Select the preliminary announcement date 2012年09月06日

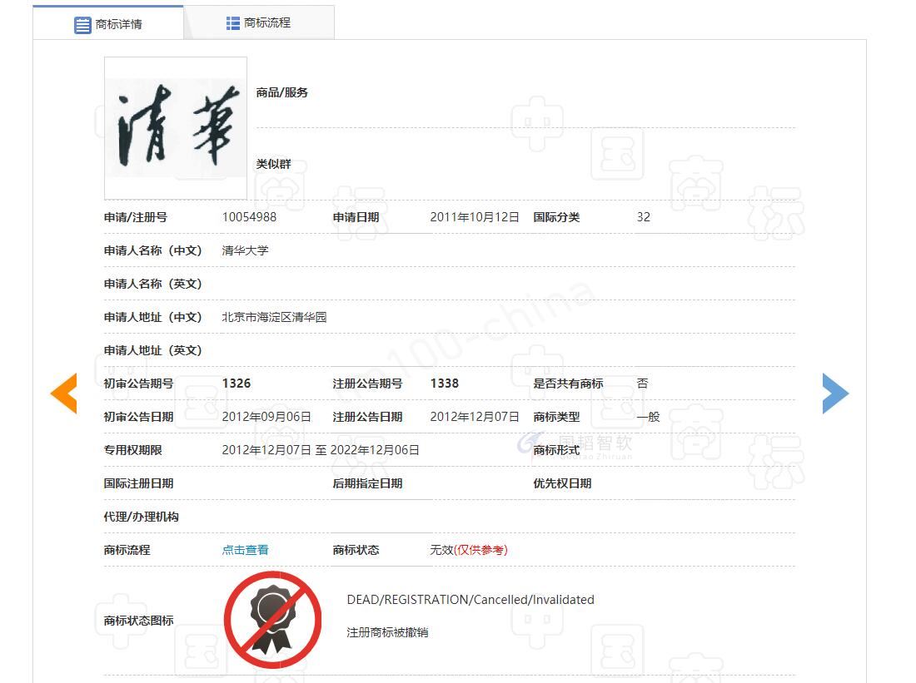coord(266,417)
